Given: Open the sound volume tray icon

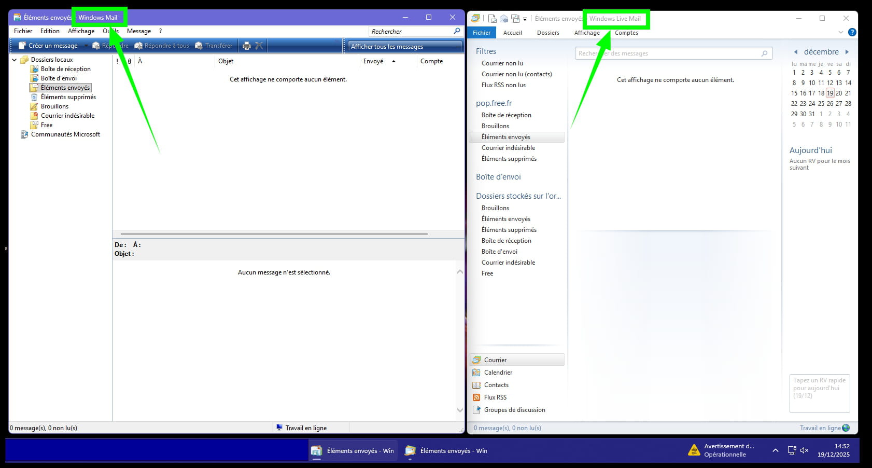Looking at the screenshot, I should point(804,450).
